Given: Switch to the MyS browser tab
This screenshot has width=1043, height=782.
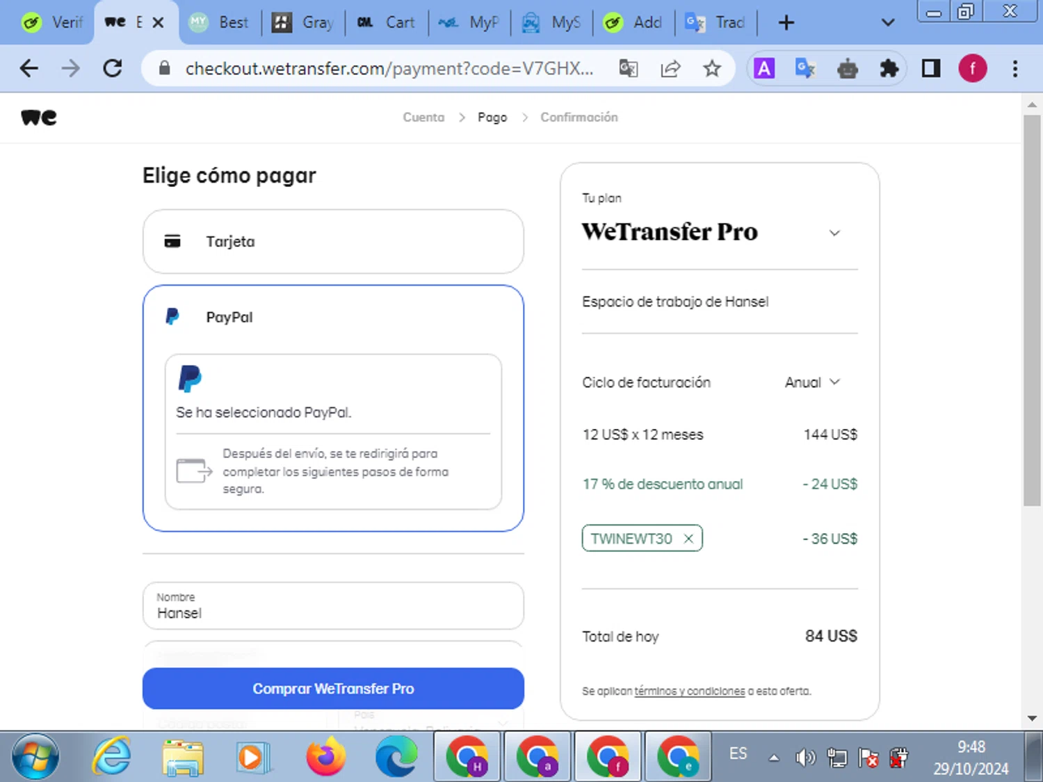Looking at the screenshot, I should point(551,22).
